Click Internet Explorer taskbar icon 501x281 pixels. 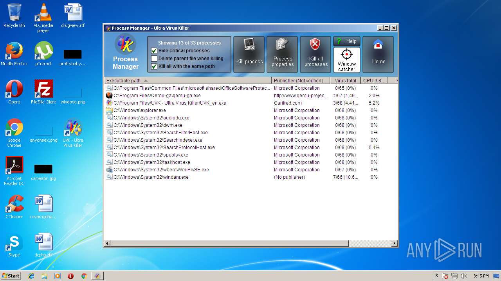(x=31, y=276)
